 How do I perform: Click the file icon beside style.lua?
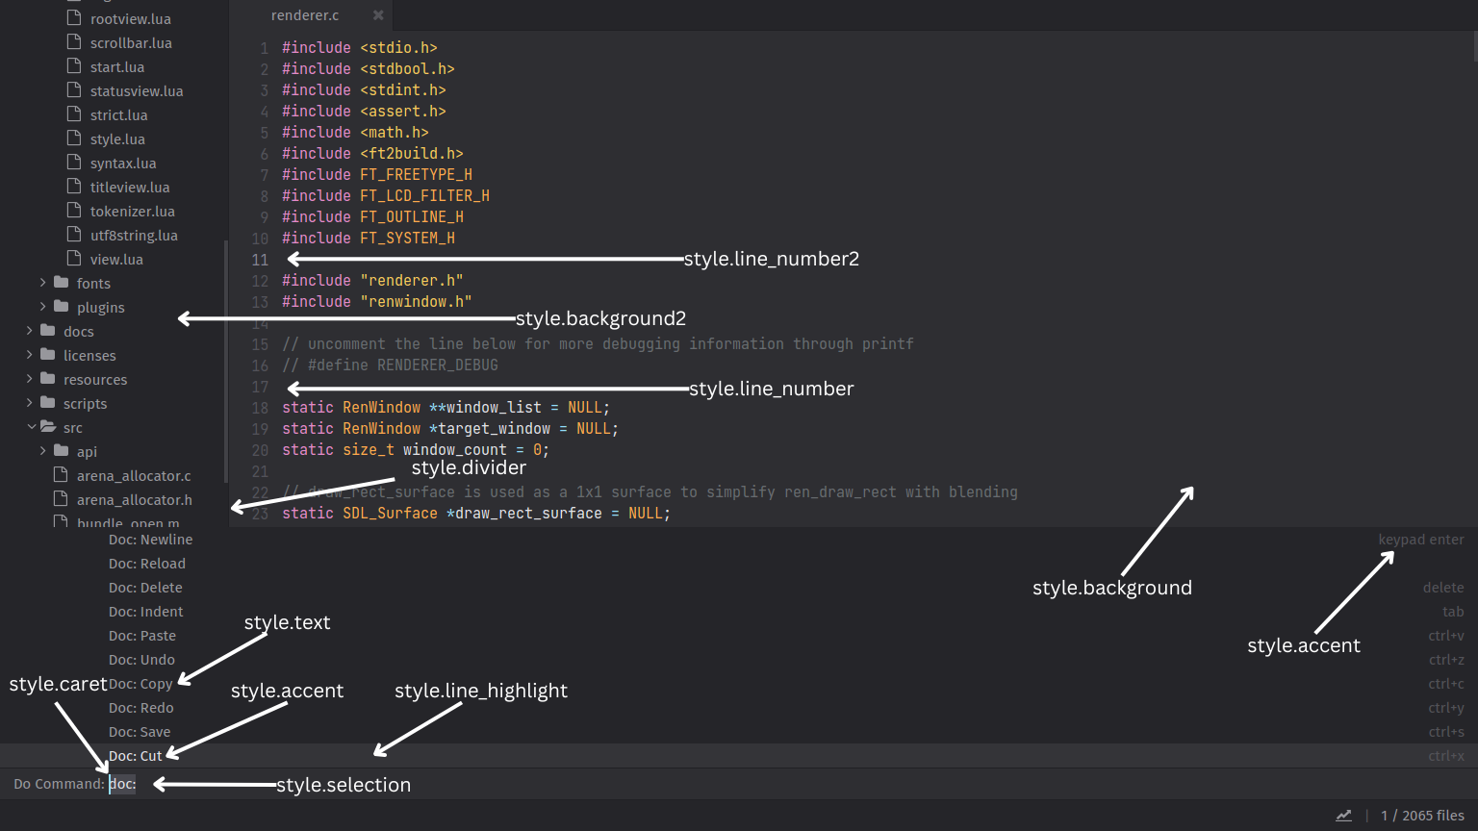point(73,138)
